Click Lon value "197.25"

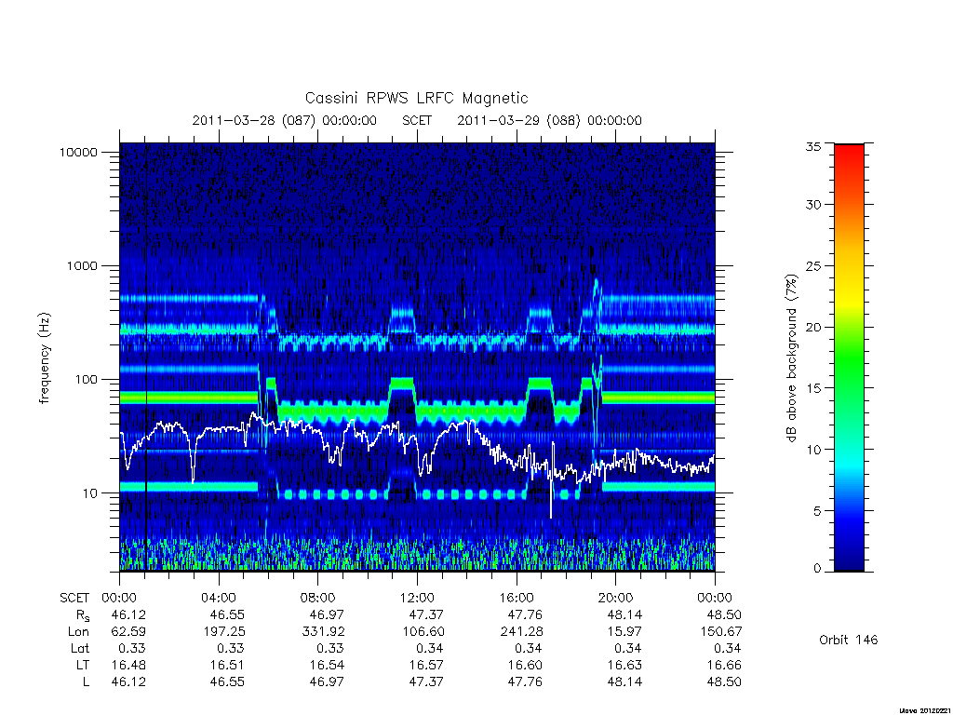[224, 632]
